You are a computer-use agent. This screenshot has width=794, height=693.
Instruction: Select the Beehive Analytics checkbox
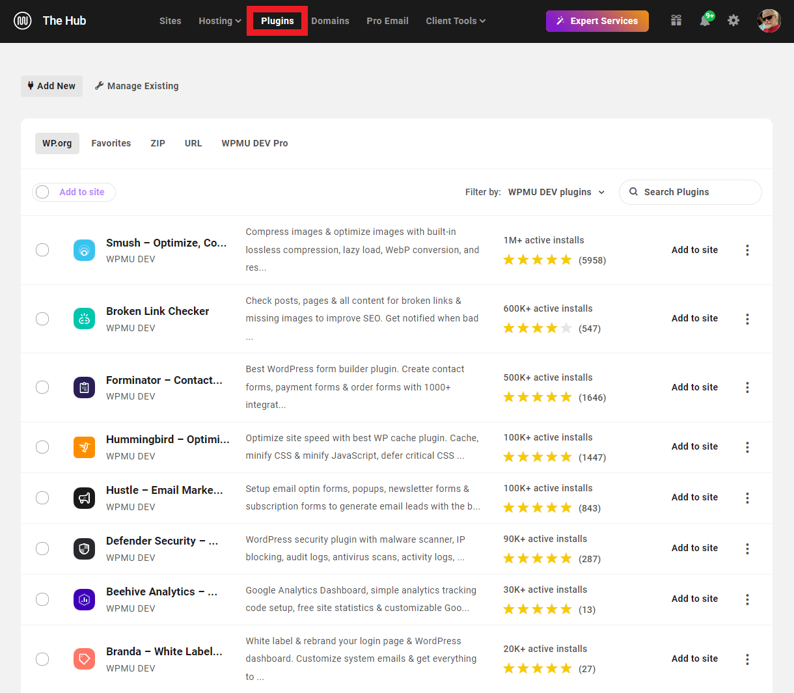(42, 599)
